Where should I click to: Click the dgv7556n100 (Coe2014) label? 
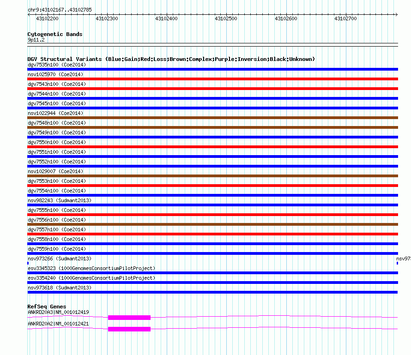(x=57, y=220)
